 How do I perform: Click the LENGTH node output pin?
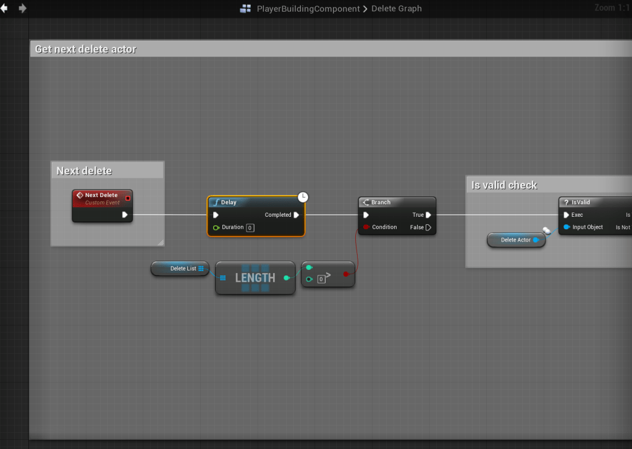pyautogui.click(x=286, y=278)
